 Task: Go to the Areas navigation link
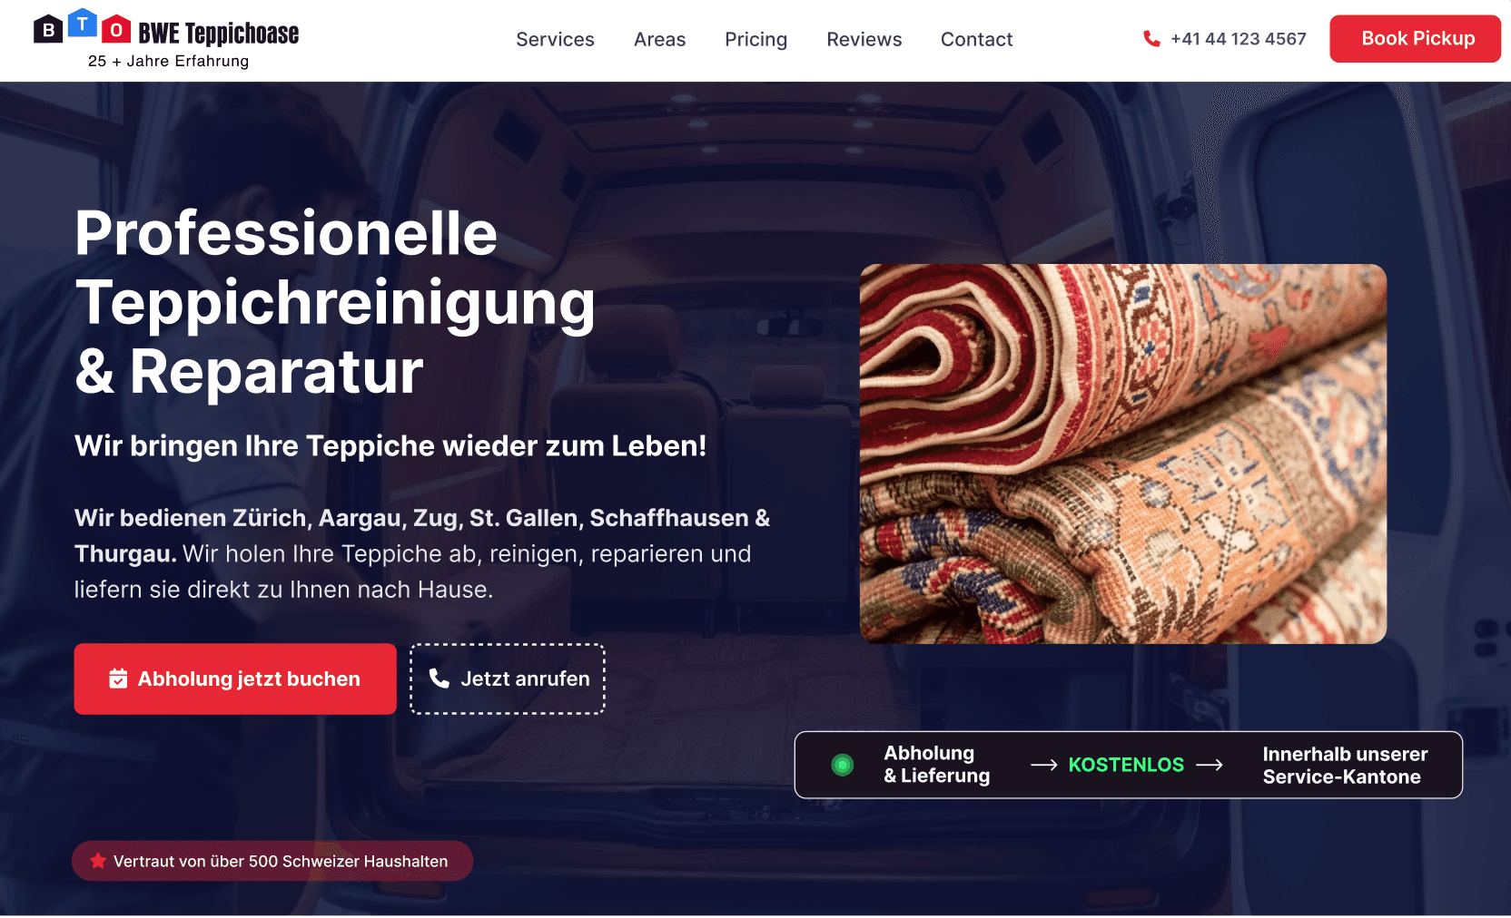pos(659,39)
